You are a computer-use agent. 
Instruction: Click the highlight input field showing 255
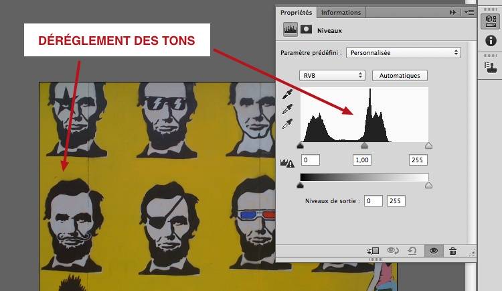[418, 160]
